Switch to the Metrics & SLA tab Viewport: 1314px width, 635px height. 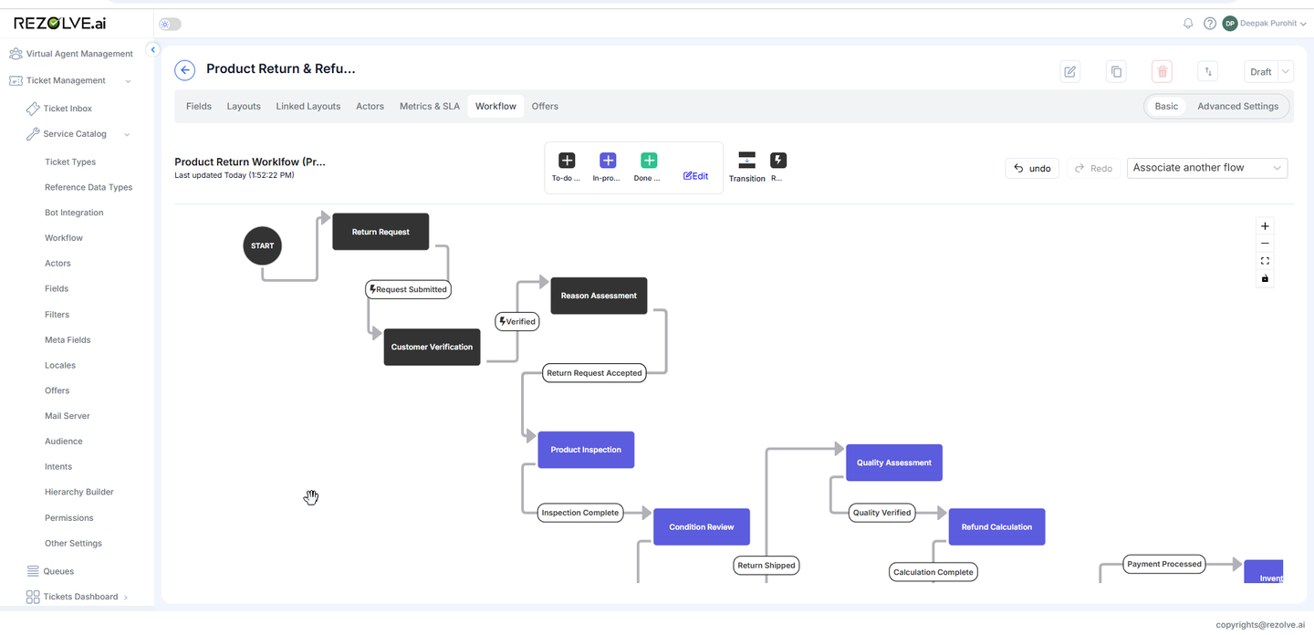pyautogui.click(x=430, y=107)
